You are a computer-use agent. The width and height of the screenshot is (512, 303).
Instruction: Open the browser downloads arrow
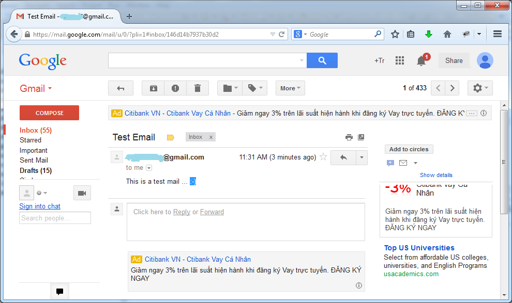click(x=429, y=34)
